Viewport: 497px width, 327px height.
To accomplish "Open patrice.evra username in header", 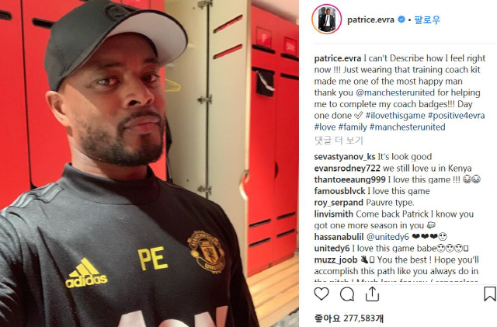I will click(370, 19).
